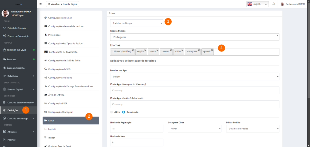The image size is (310, 147).
Task: Open the Tradutor do Google dropdown
Action: [x=136, y=23]
